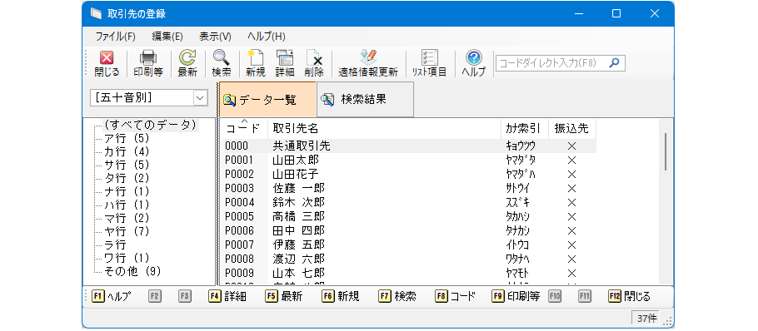Click the F1 ヘルプ function key button

[111, 296]
